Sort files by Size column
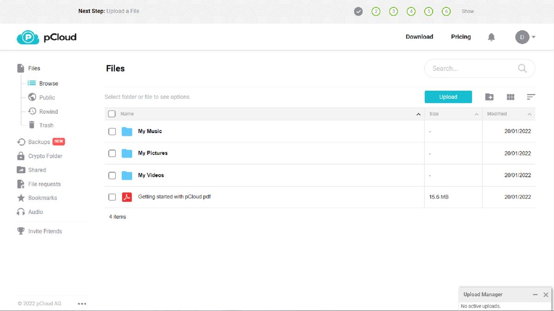Viewport: 554px width, 311px height. click(434, 113)
